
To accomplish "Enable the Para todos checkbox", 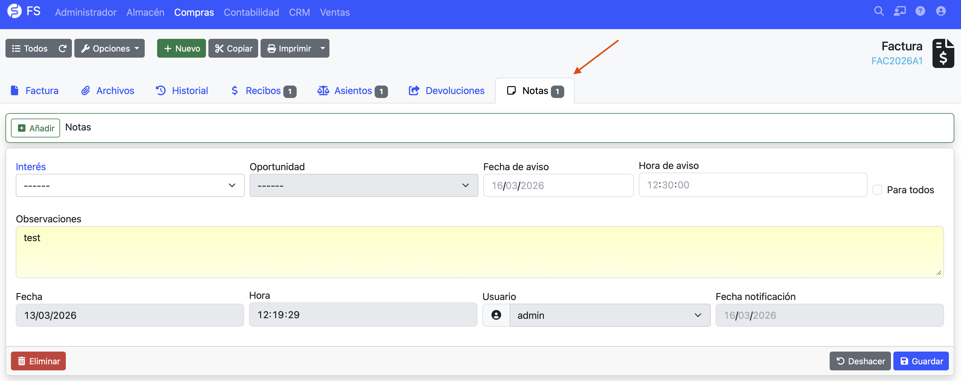I will (877, 190).
